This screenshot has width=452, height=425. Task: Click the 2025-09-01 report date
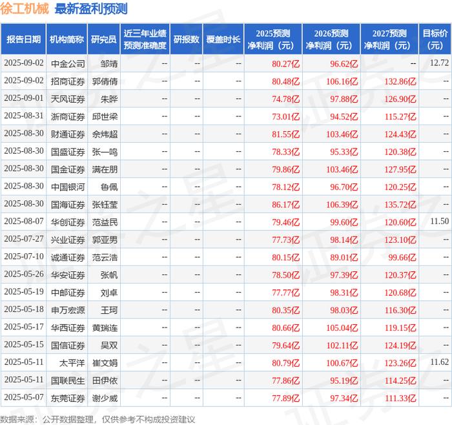click(24, 98)
